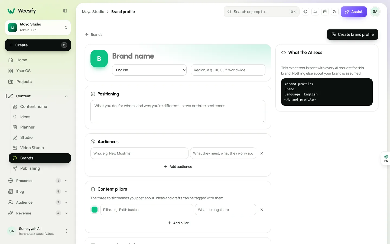Collapse the sidebar panel icon

(x=65, y=11)
